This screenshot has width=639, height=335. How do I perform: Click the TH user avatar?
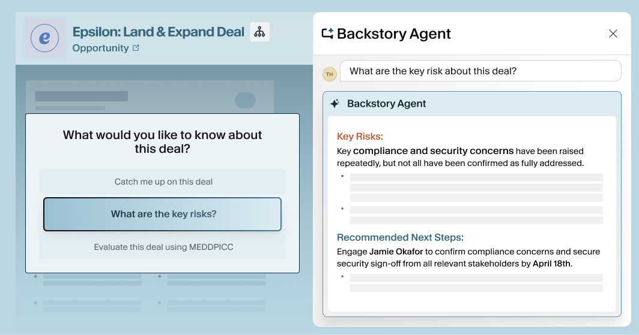(x=329, y=74)
